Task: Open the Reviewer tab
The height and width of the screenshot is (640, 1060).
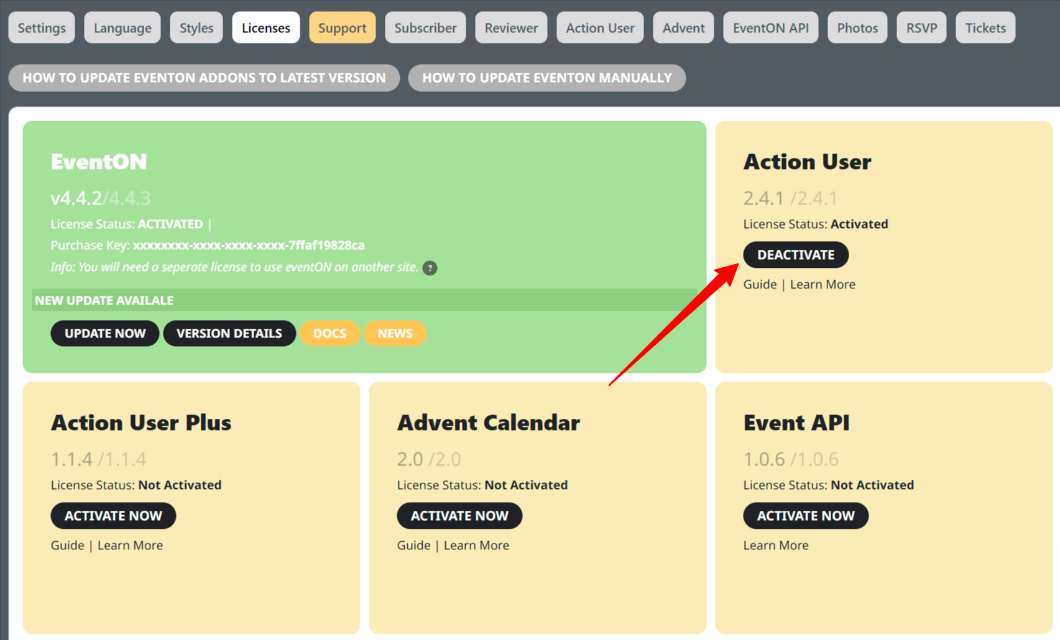Action: click(x=511, y=28)
